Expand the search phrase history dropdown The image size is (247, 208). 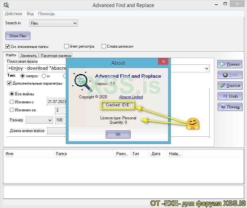coord(207,68)
